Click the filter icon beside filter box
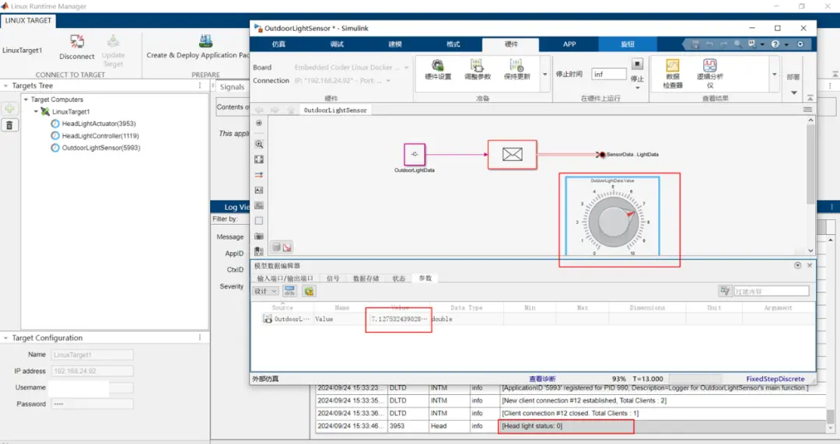The height and width of the screenshot is (444, 840). coord(725,290)
